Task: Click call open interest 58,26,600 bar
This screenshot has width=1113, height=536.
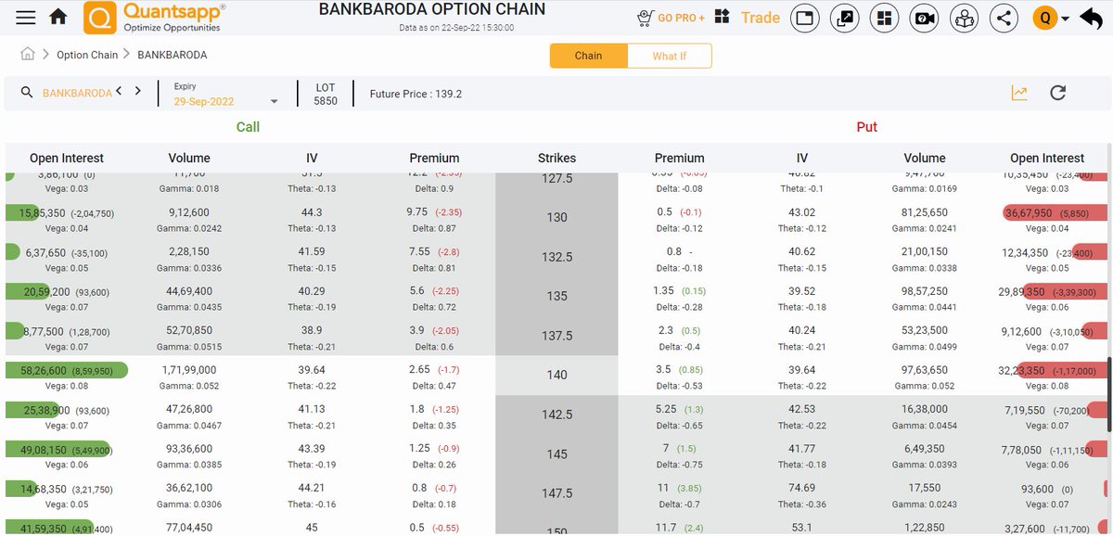Action: pyautogui.click(x=67, y=370)
